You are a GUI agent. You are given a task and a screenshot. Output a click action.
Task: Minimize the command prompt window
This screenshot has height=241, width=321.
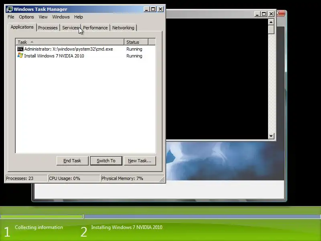click(257, 14)
